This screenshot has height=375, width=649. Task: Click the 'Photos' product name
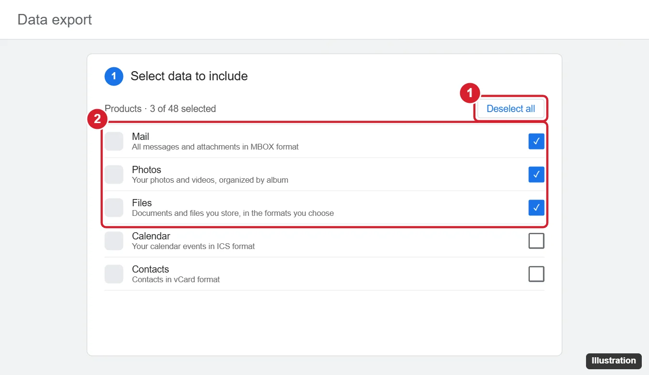pyautogui.click(x=147, y=170)
